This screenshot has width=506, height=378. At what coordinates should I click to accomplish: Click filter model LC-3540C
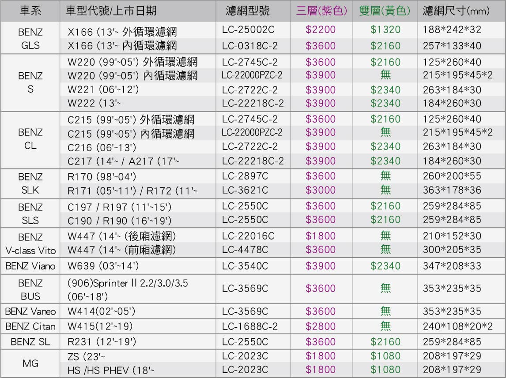click(245, 266)
